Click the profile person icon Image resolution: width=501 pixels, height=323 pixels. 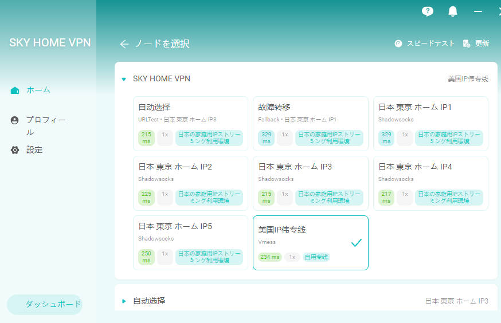[15, 120]
